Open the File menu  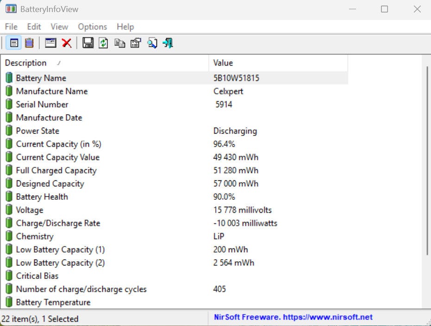click(11, 27)
